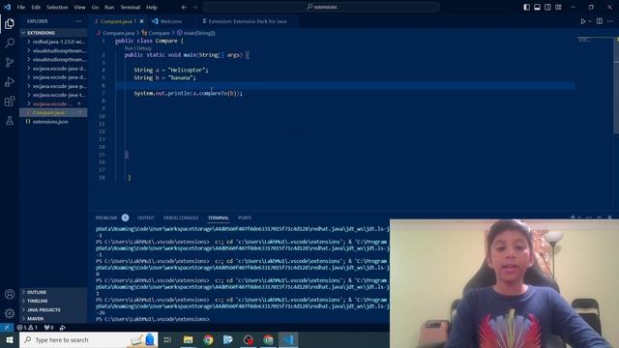
Task: Open the run options dropdown arrow
Action: (x=590, y=21)
